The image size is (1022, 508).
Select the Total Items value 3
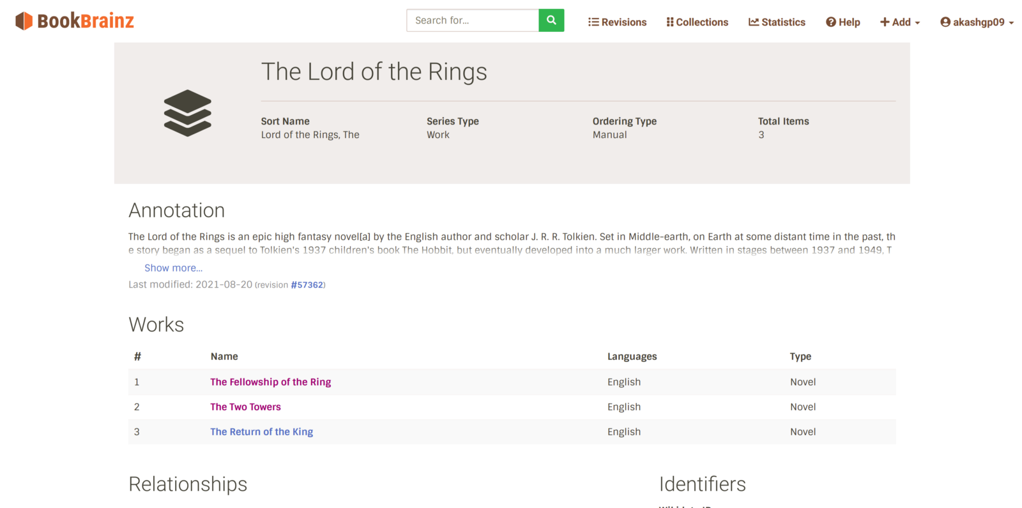coord(761,135)
